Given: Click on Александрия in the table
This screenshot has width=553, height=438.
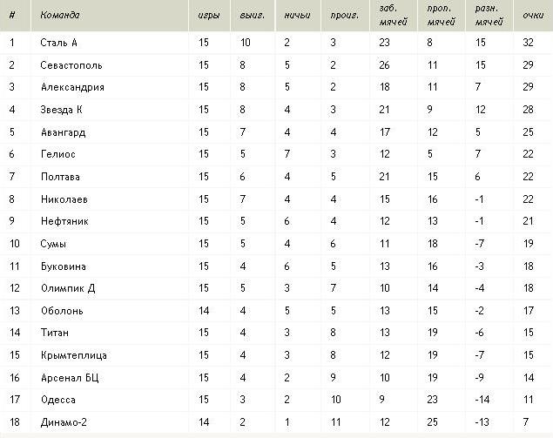Looking at the screenshot, I should (72, 87).
